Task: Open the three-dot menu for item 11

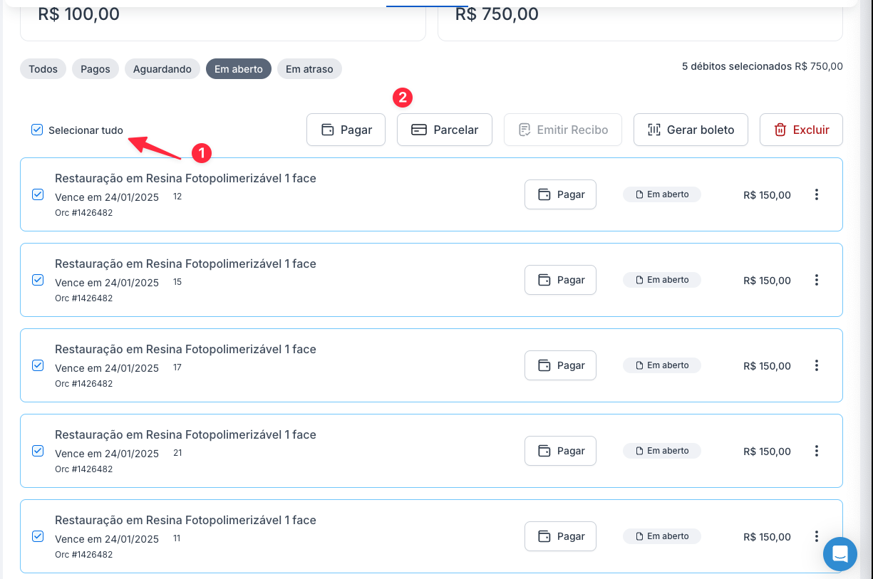Action: (x=817, y=536)
